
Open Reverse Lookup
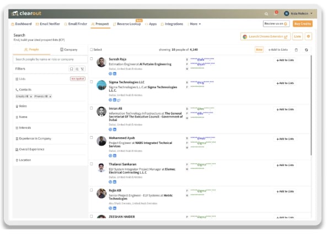[127, 24]
